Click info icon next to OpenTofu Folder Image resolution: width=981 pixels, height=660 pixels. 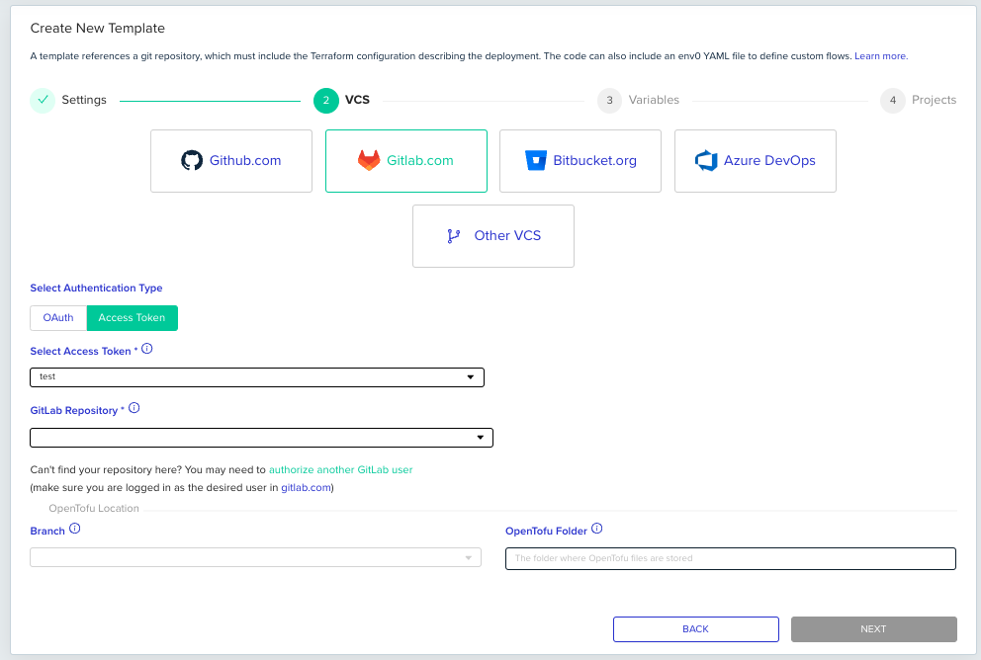pyautogui.click(x=597, y=529)
